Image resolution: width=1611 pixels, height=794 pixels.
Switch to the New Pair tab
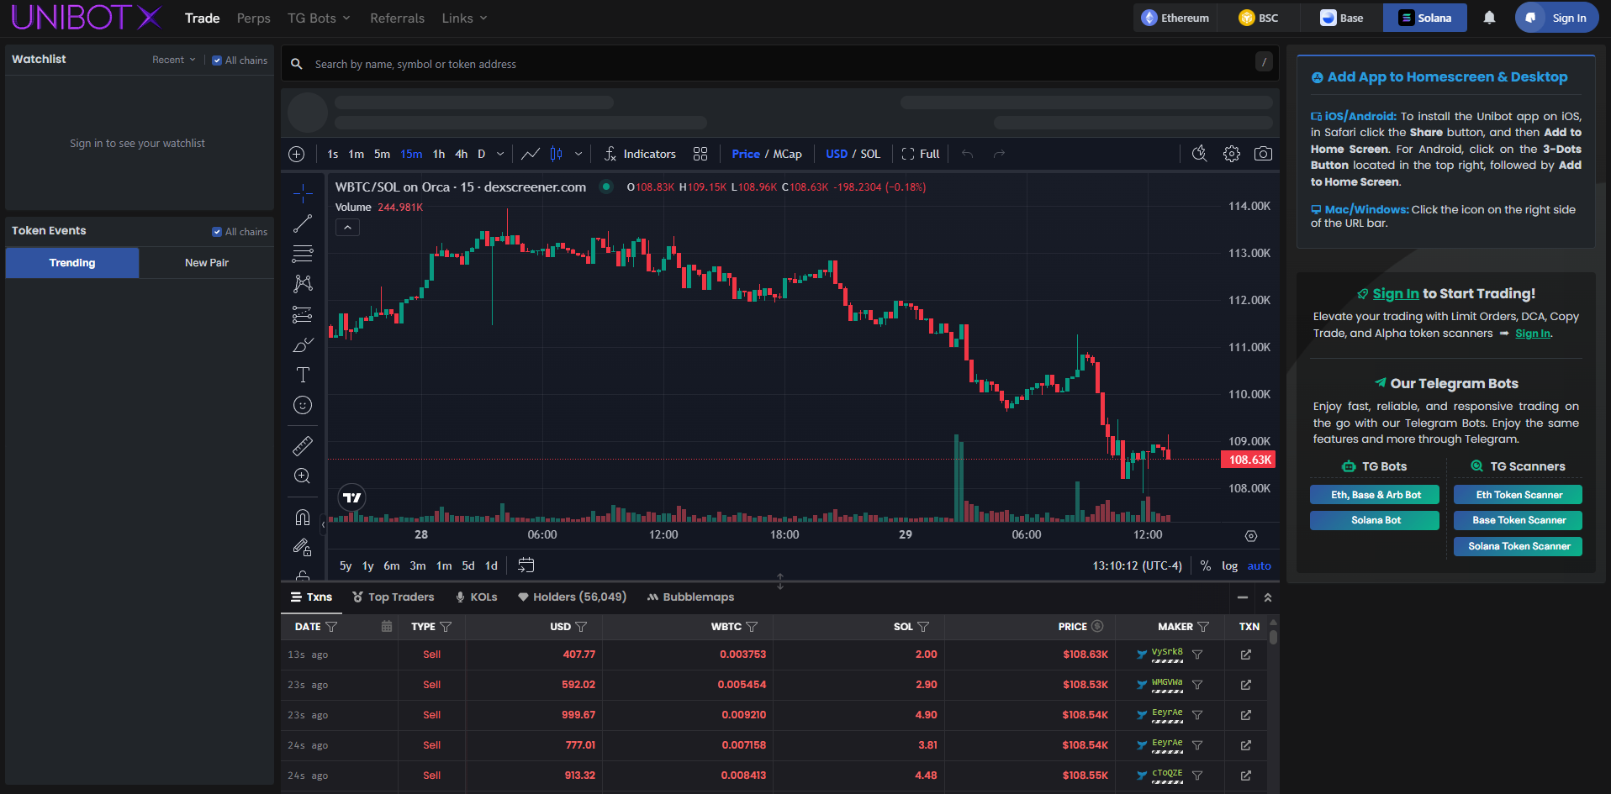point(206,263)
